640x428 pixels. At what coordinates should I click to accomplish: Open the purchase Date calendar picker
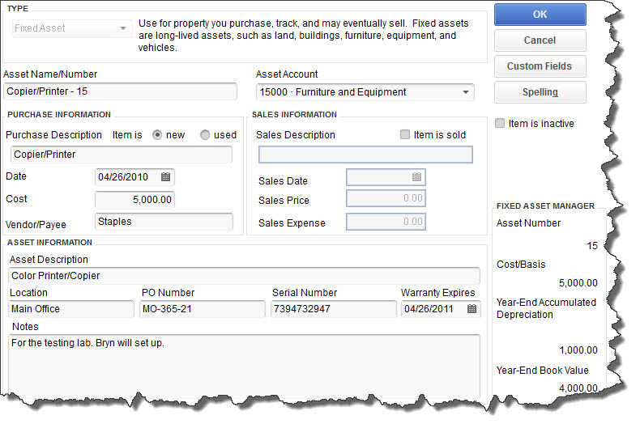pos(165,176)
